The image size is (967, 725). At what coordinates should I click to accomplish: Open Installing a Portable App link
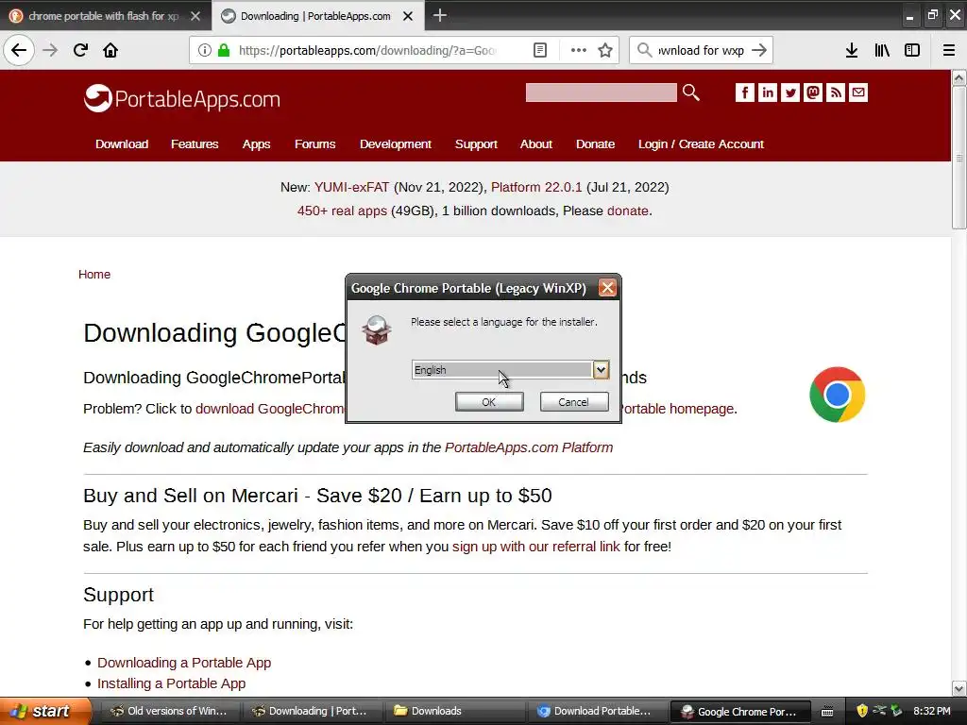(172, 683)
